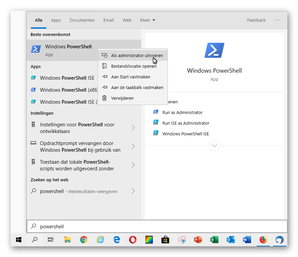Open the three-dot options menu

(x=277, y=20)
